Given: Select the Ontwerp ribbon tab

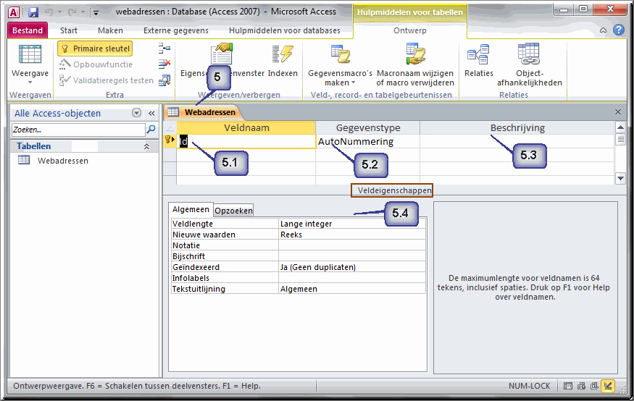Looking at the screenshot, I should pos(410,30).
